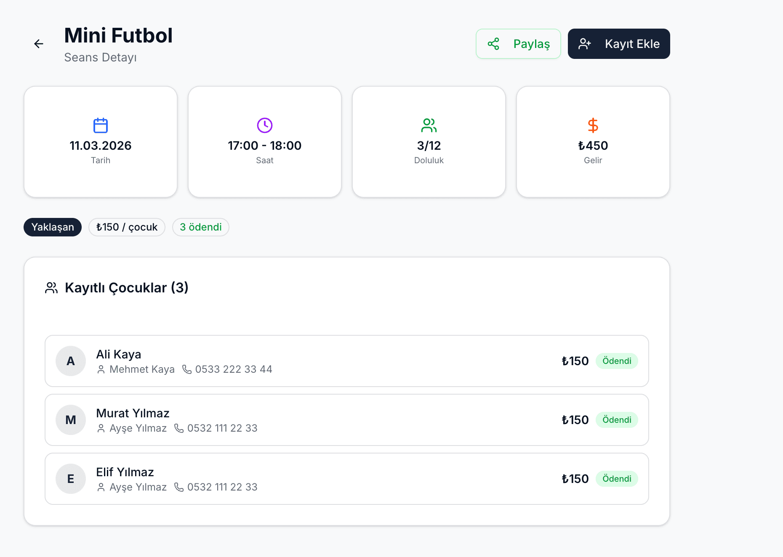
Task: Open Ali Kaya's registration row
Action: click(x=346, y=361)
